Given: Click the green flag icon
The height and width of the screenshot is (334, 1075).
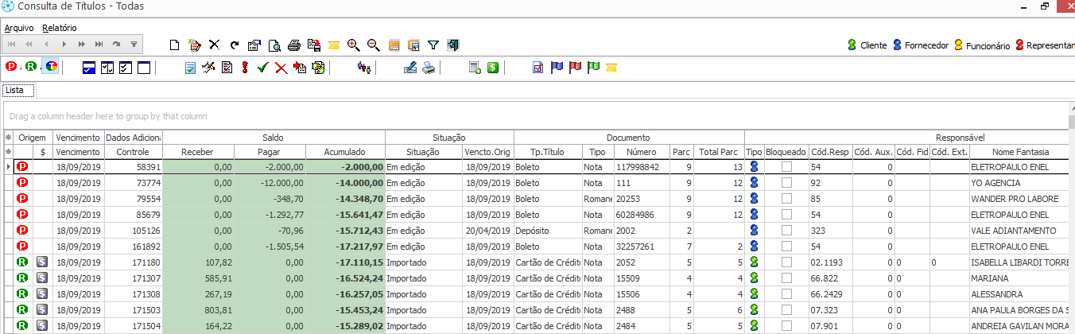Looking at the screenshot, I should pos(593,68).
